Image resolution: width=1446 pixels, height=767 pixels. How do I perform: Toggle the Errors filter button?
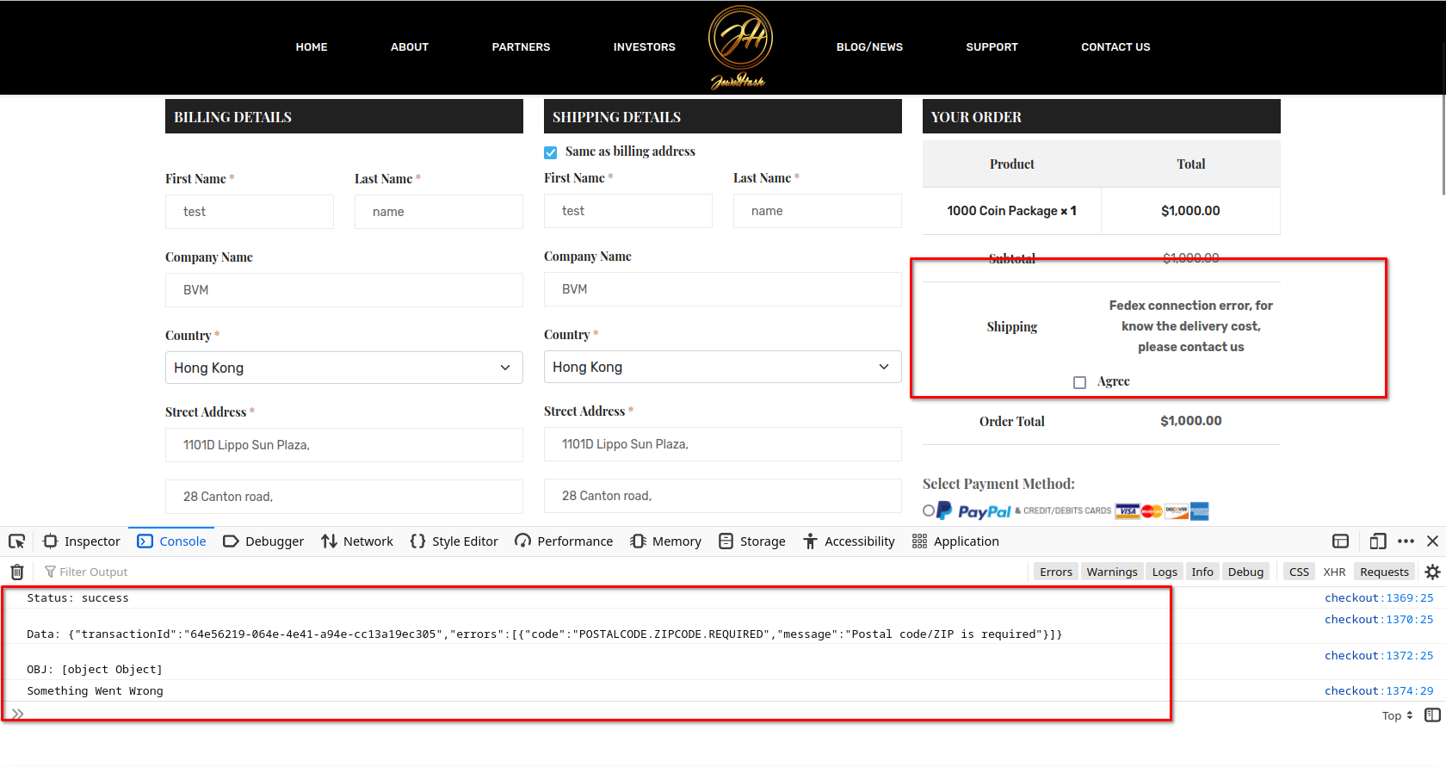click(x=1055, y=572)
